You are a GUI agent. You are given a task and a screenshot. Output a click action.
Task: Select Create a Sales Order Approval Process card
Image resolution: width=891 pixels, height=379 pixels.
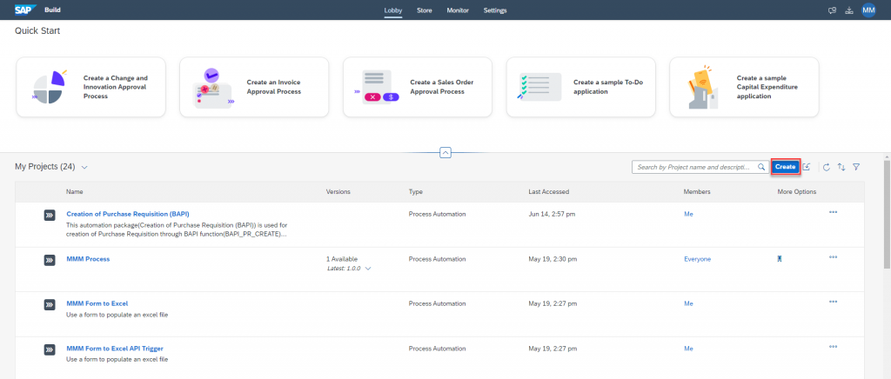click(418, 88)
